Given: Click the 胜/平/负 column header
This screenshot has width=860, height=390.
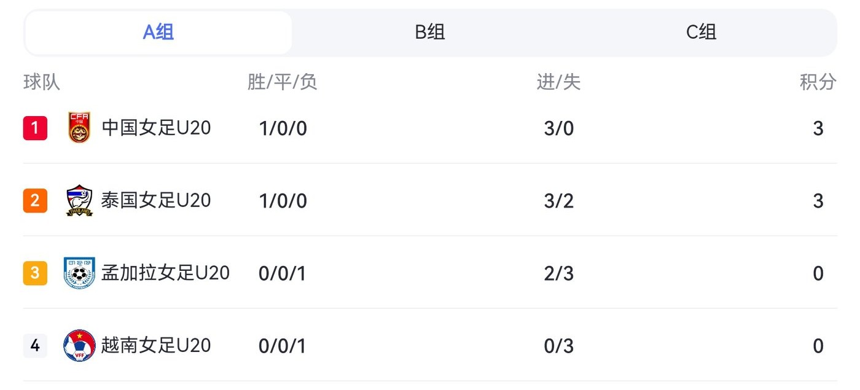Looking at the screenshot, I should (282, 82).
